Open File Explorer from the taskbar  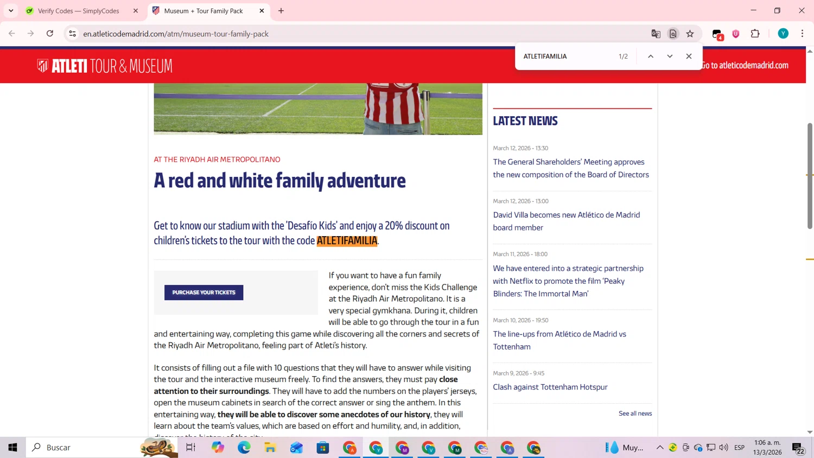pyautogui.click(x=270, y=448)
